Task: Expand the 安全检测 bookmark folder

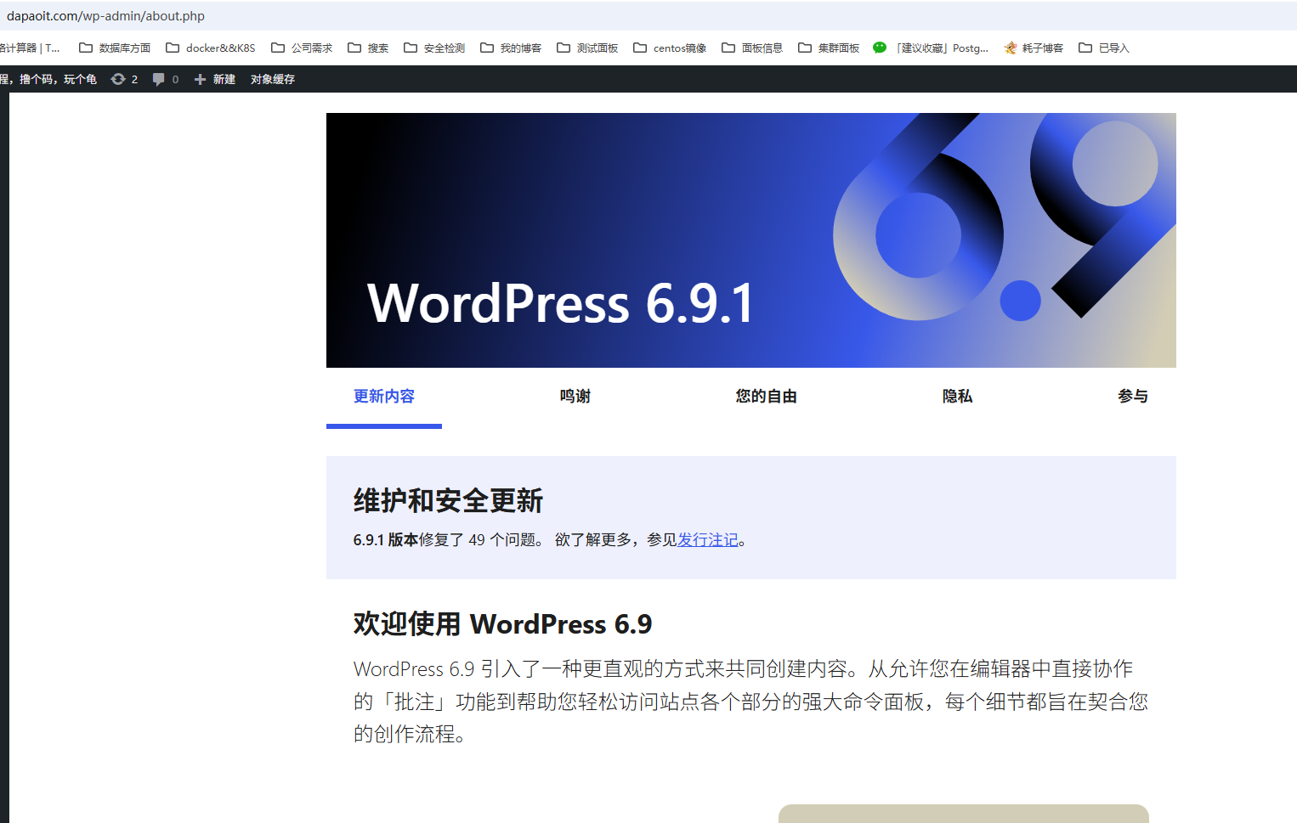Action: click(x=434, y=48)
